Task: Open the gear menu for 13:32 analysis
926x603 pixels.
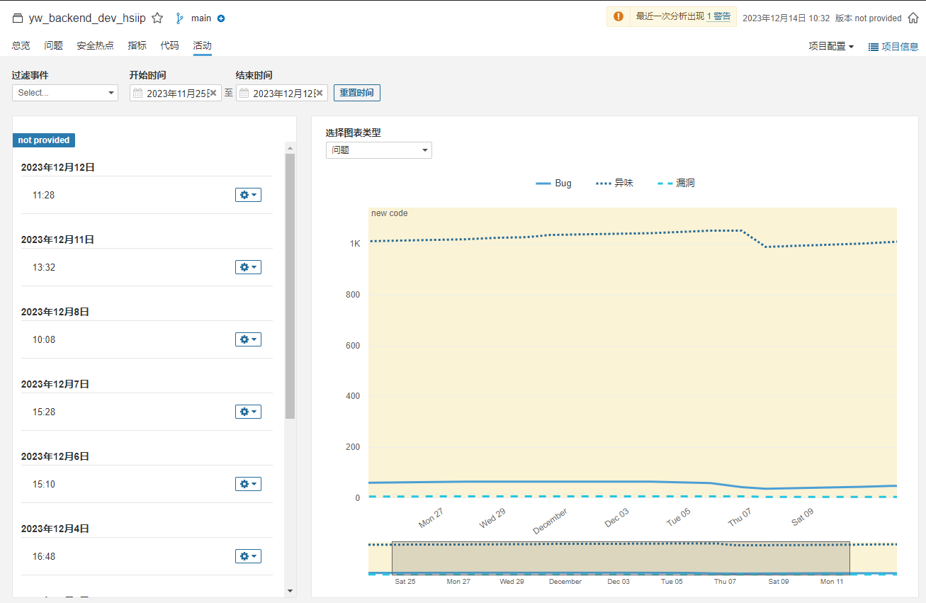Action: tap(248, 267)
